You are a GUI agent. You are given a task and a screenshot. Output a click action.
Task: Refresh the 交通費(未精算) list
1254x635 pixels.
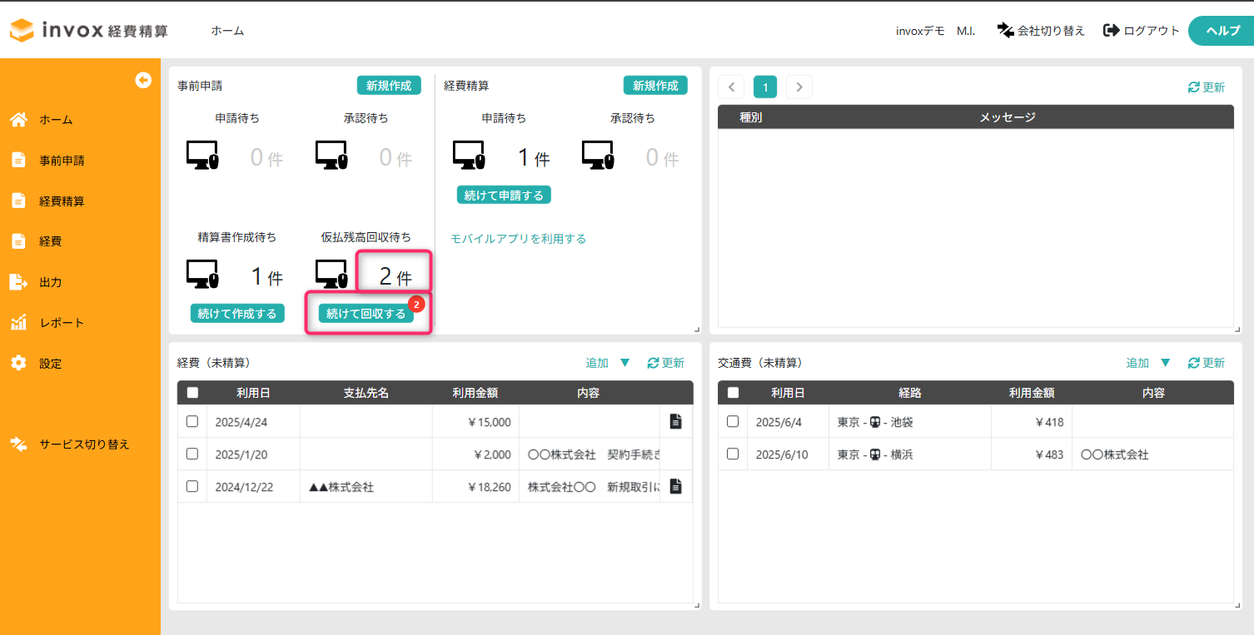click(x=1194, y=363)
